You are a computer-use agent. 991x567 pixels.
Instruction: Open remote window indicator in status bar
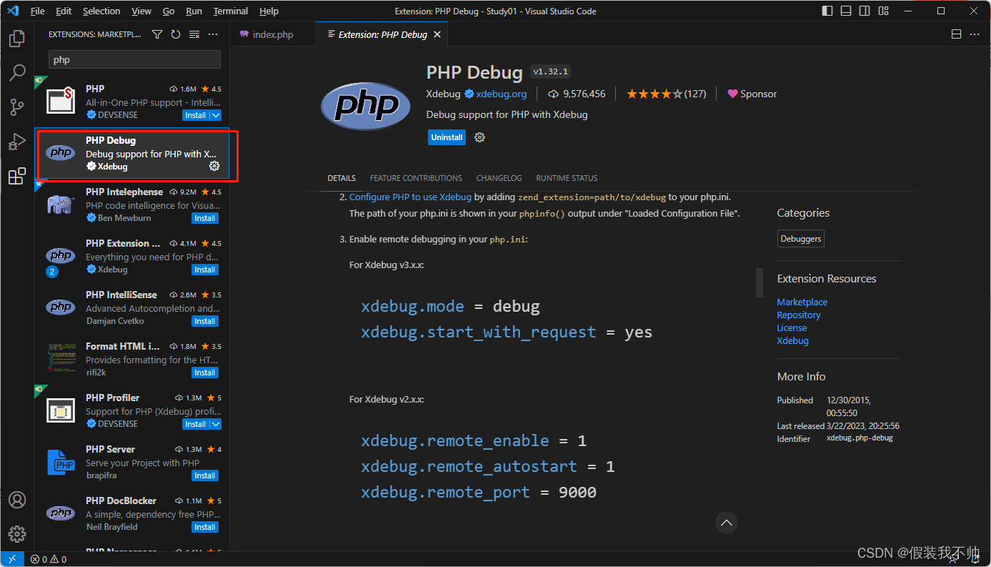click(x=12, y=559)
